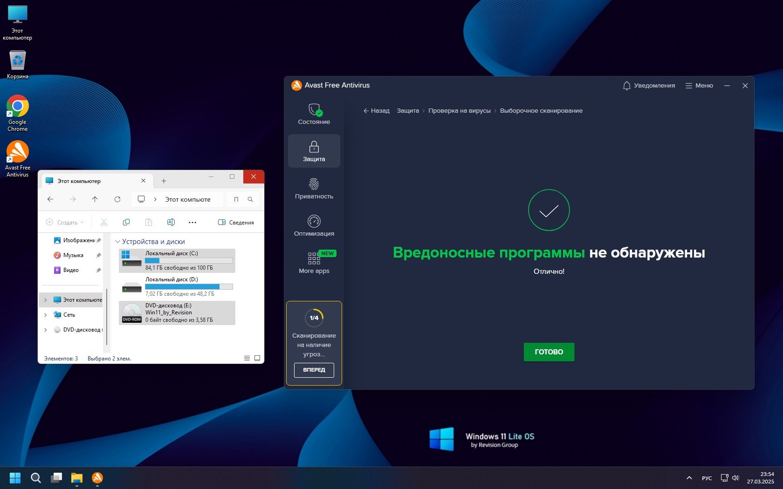Open the Создать dropdown in Explorer

coord(65,223)
